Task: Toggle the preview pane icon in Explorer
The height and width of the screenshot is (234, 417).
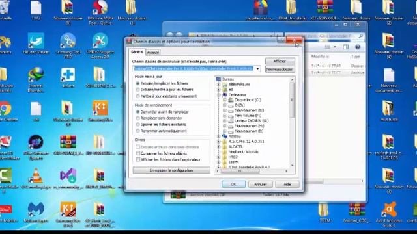Action: point(346,47)
